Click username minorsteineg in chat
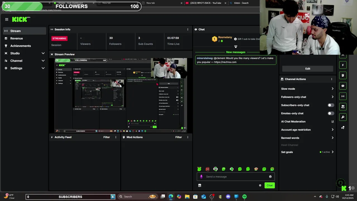The image size is (357, 201). [x=205, y=58]
